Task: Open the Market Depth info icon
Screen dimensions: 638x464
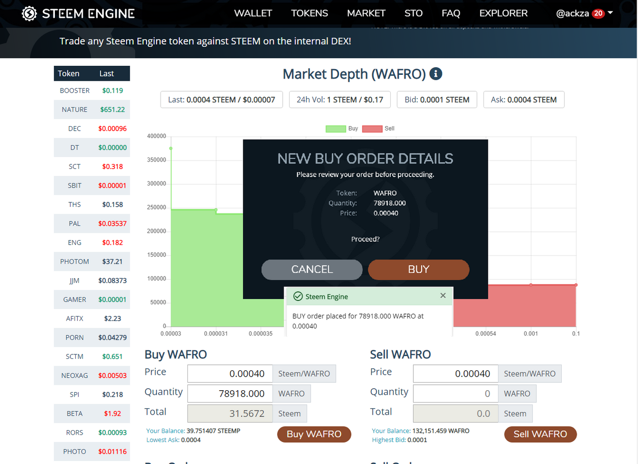Action: point(436,74)
